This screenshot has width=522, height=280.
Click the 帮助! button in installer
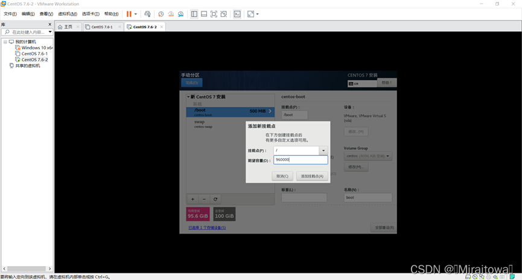pyautogui.click(x=386, y=83)
